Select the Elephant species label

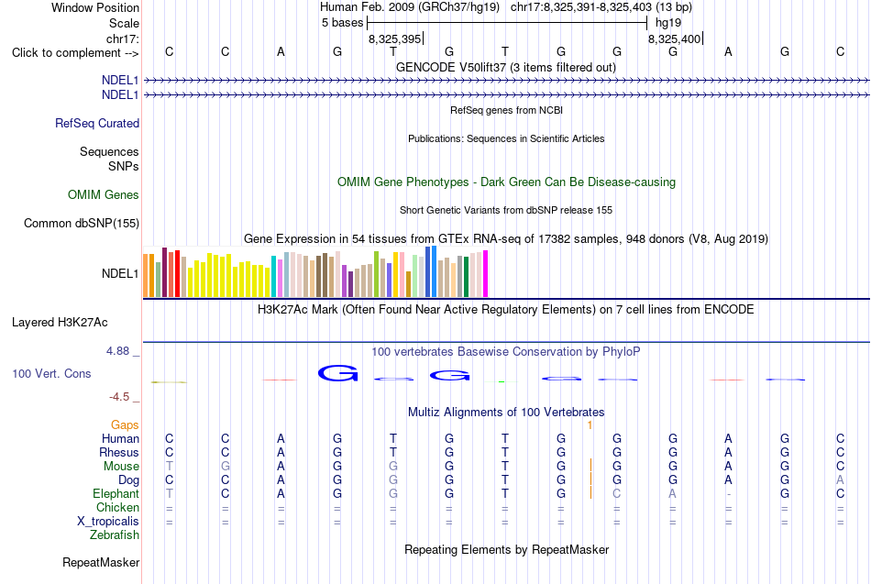116,493
